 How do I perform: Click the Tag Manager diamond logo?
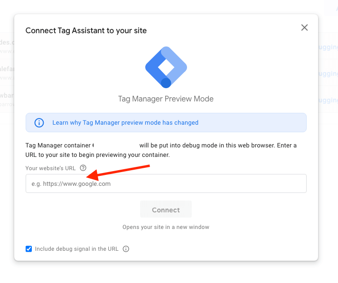pos(166,67)
